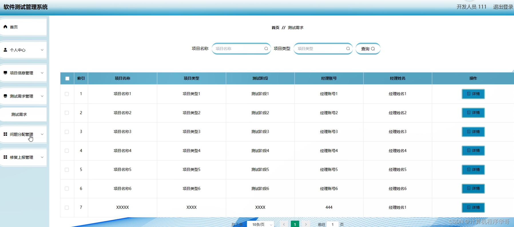The image size is (514, 227).
Task: Tick the checkbox for row 项目名称6
Action: coord(67,188)
